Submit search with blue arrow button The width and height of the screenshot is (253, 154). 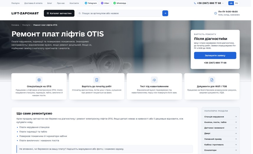[165, 13]
